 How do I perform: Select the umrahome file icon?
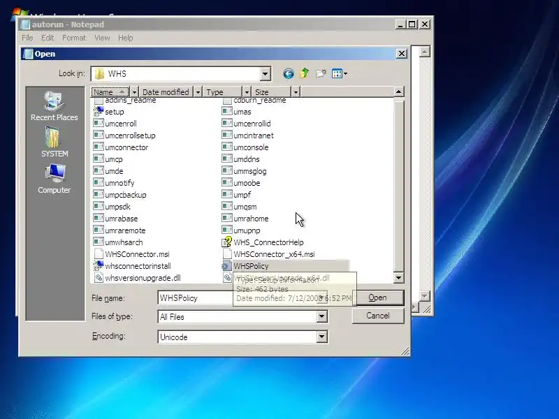[226, 218]
